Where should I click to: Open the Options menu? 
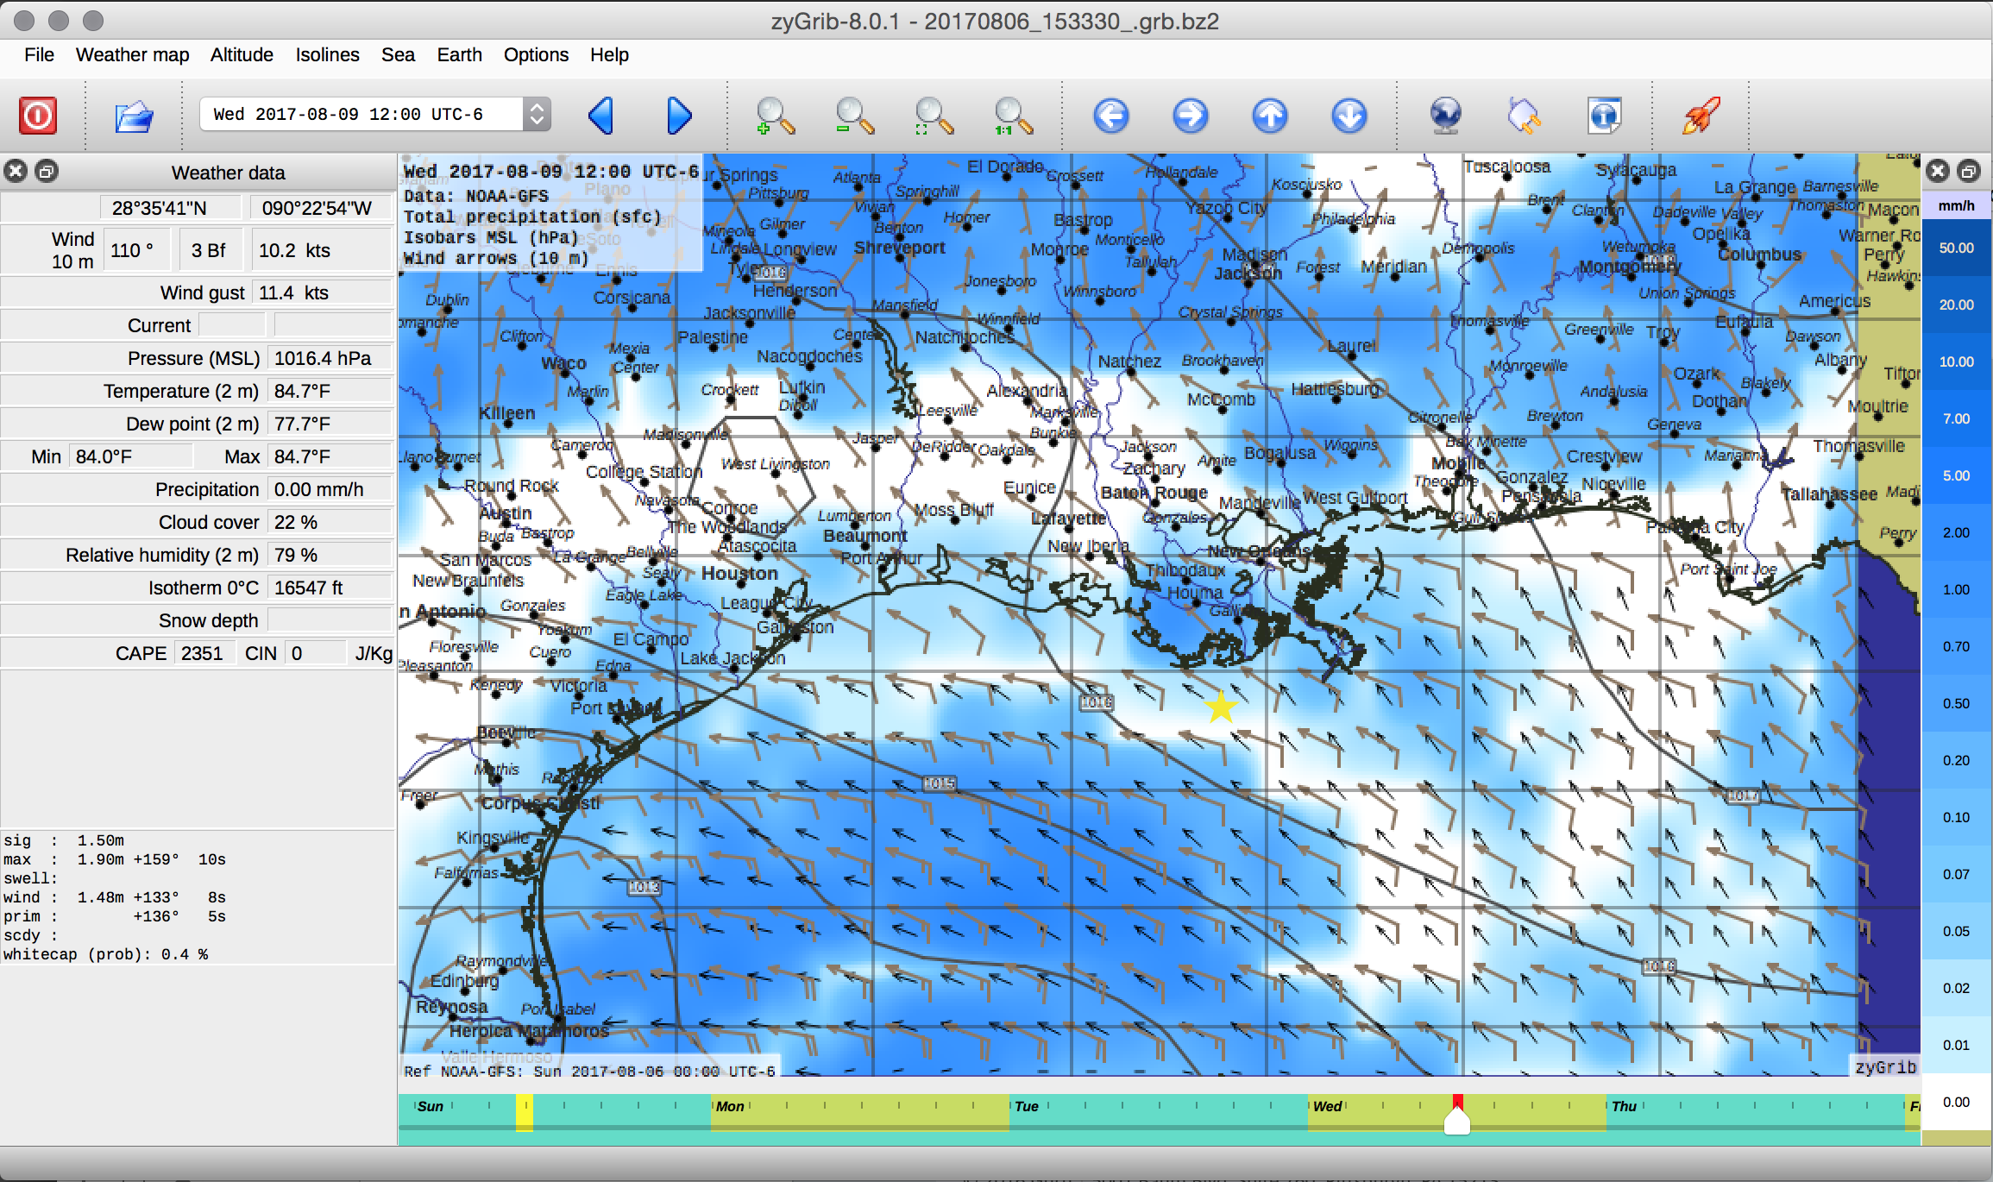pyautogui.click(x=536, y=54)
